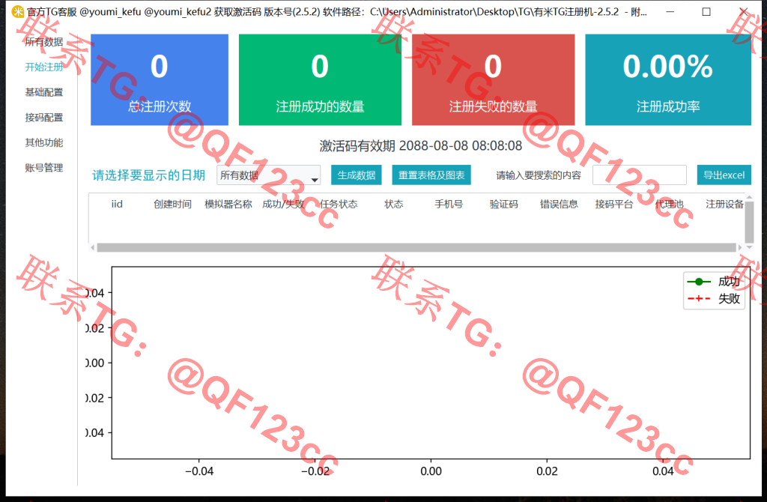This screenshot has height=502, width=767.
Task: Click horizontal scrollbar left arrow
Action: tap(92, 247)
